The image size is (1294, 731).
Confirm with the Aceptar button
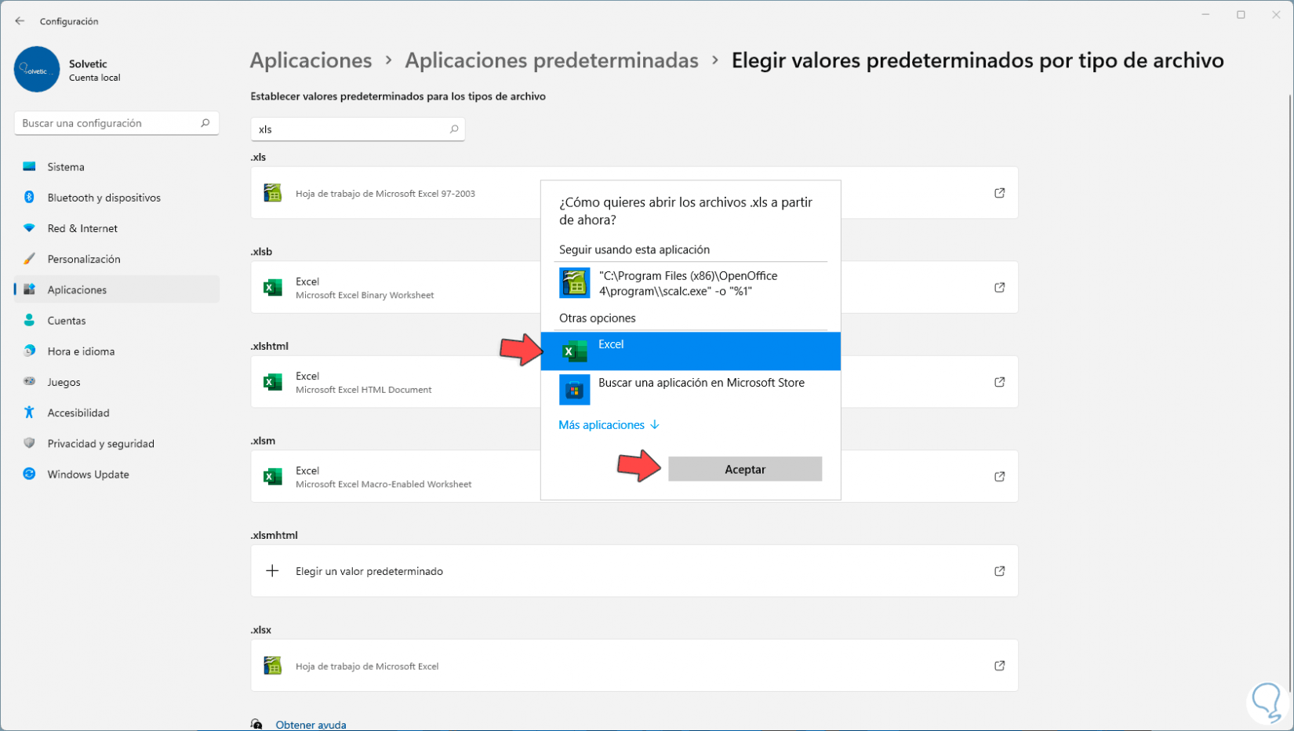(745, 469)
